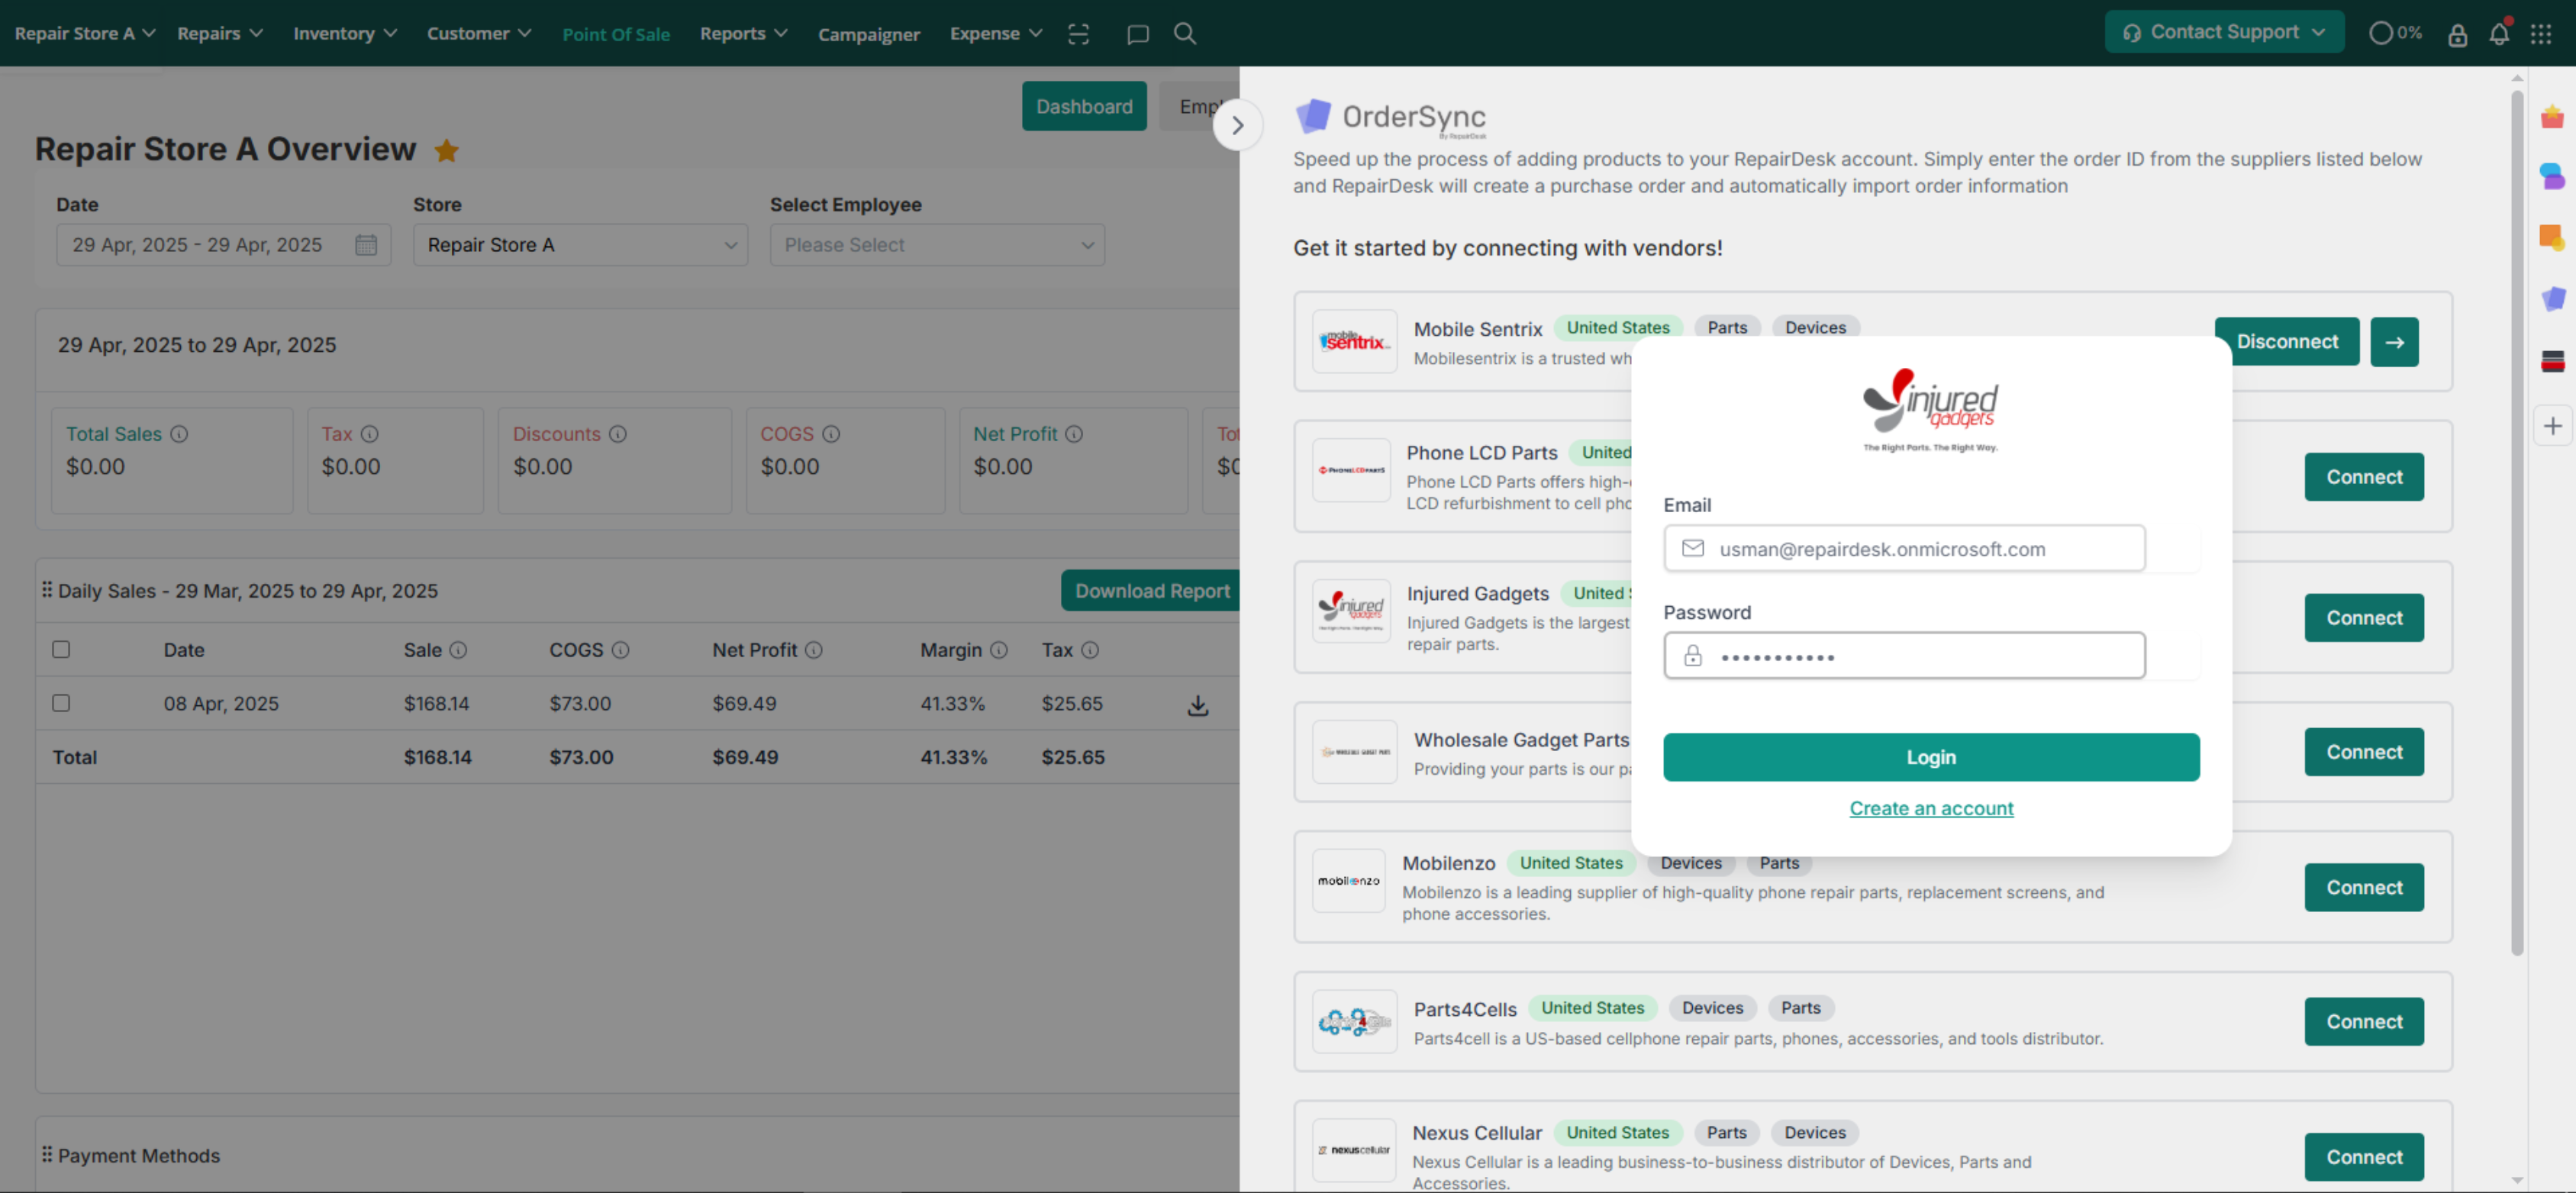
Task: Expand the Reports menu
Action: tap(743, 34)
